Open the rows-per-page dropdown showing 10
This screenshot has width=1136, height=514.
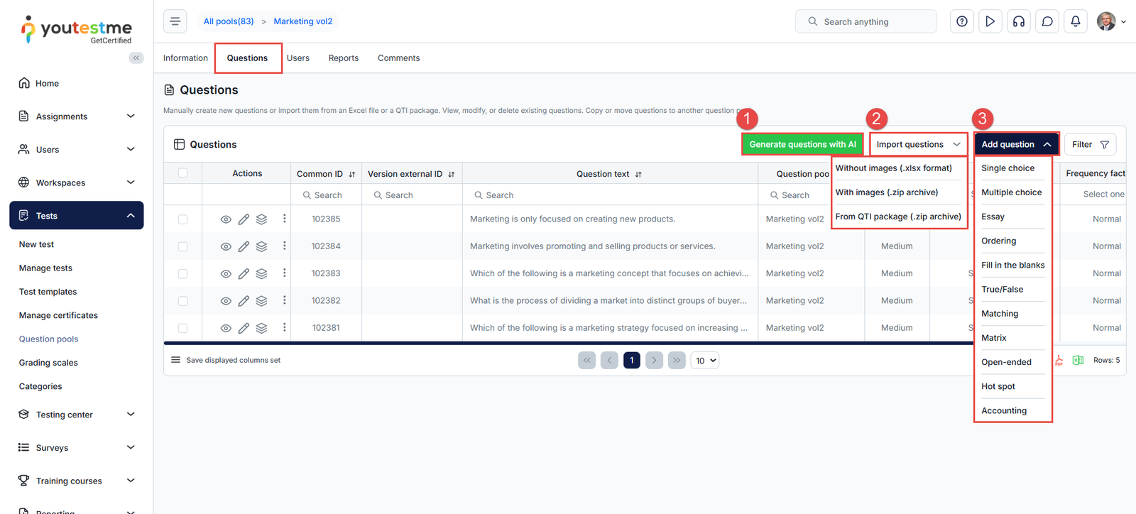pyautogui.click(x=705, y=361)
